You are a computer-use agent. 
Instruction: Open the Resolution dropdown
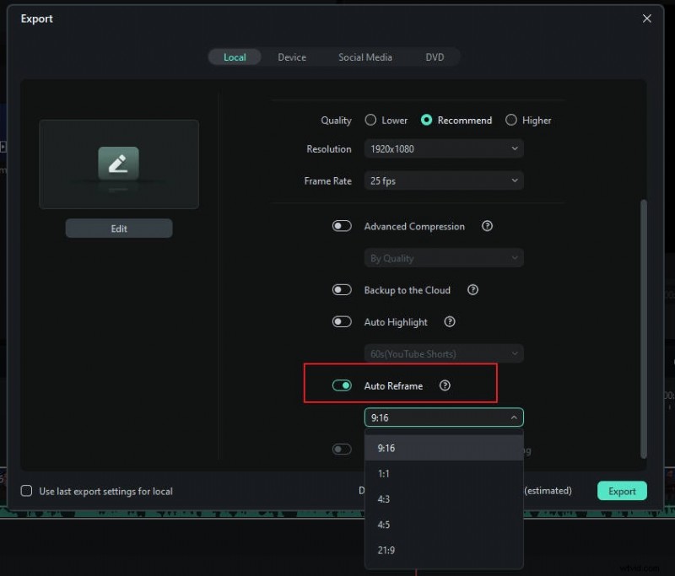click(443, 148)
